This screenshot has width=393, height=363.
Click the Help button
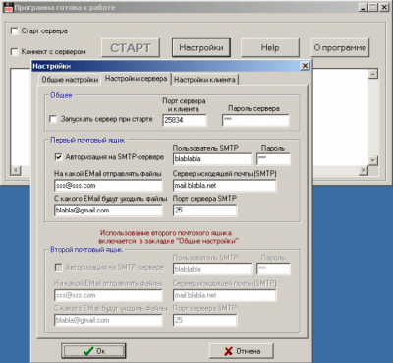[270, 48]
